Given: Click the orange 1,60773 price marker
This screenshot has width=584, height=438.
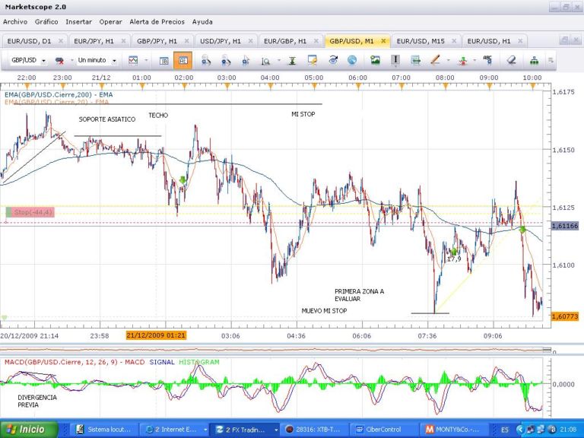Looking at the screenshot, I should (565, 316).
